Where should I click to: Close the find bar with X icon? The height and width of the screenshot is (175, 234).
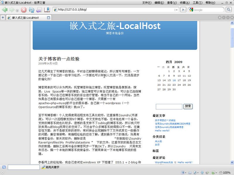point(4,167)
